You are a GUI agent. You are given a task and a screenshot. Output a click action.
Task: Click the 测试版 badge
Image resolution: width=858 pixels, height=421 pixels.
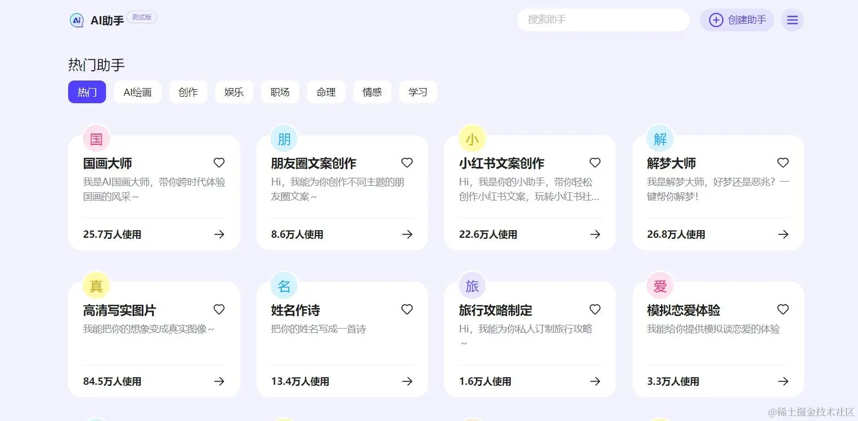[142, 17]
